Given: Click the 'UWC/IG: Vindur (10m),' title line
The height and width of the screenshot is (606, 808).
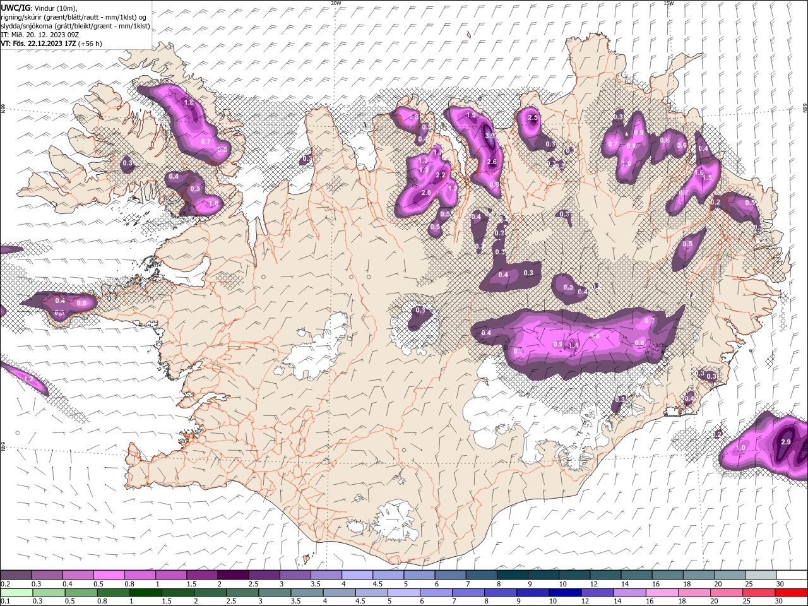Looking at the screenshot, I should coord(39,8).
